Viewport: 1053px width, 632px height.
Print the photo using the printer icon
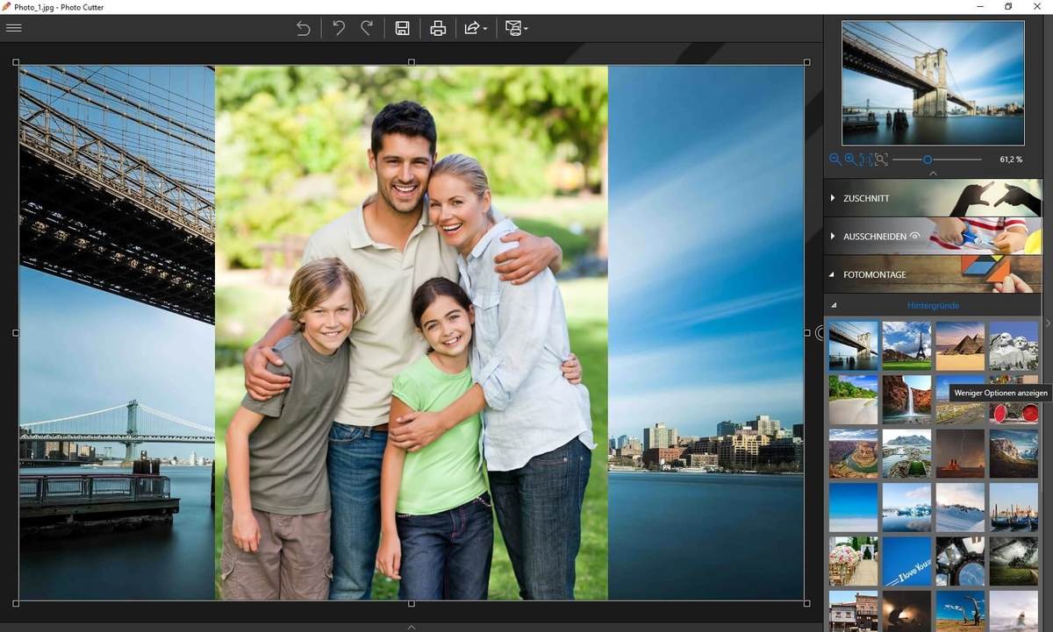tap(438, 28)
